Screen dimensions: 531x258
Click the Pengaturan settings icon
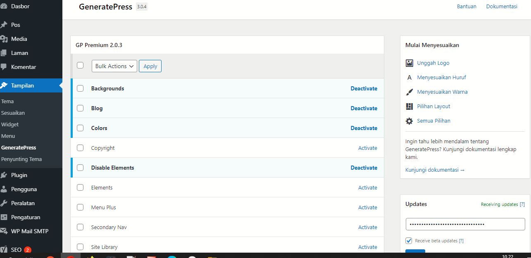pyautogui.click(x=4, y=217)
